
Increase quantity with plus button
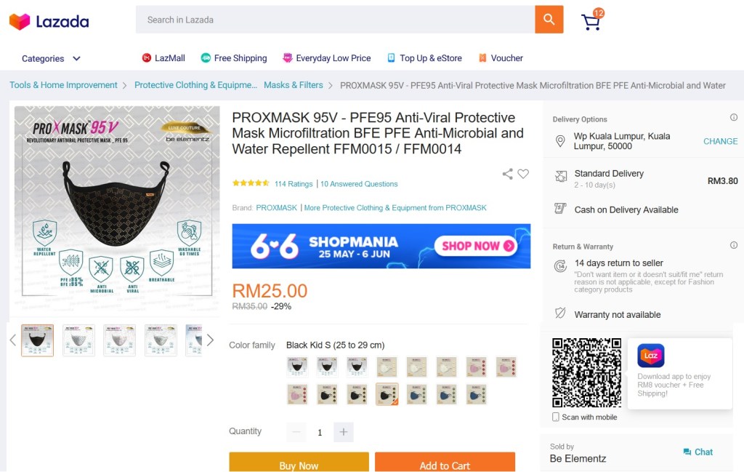click(x=344, y=432)
